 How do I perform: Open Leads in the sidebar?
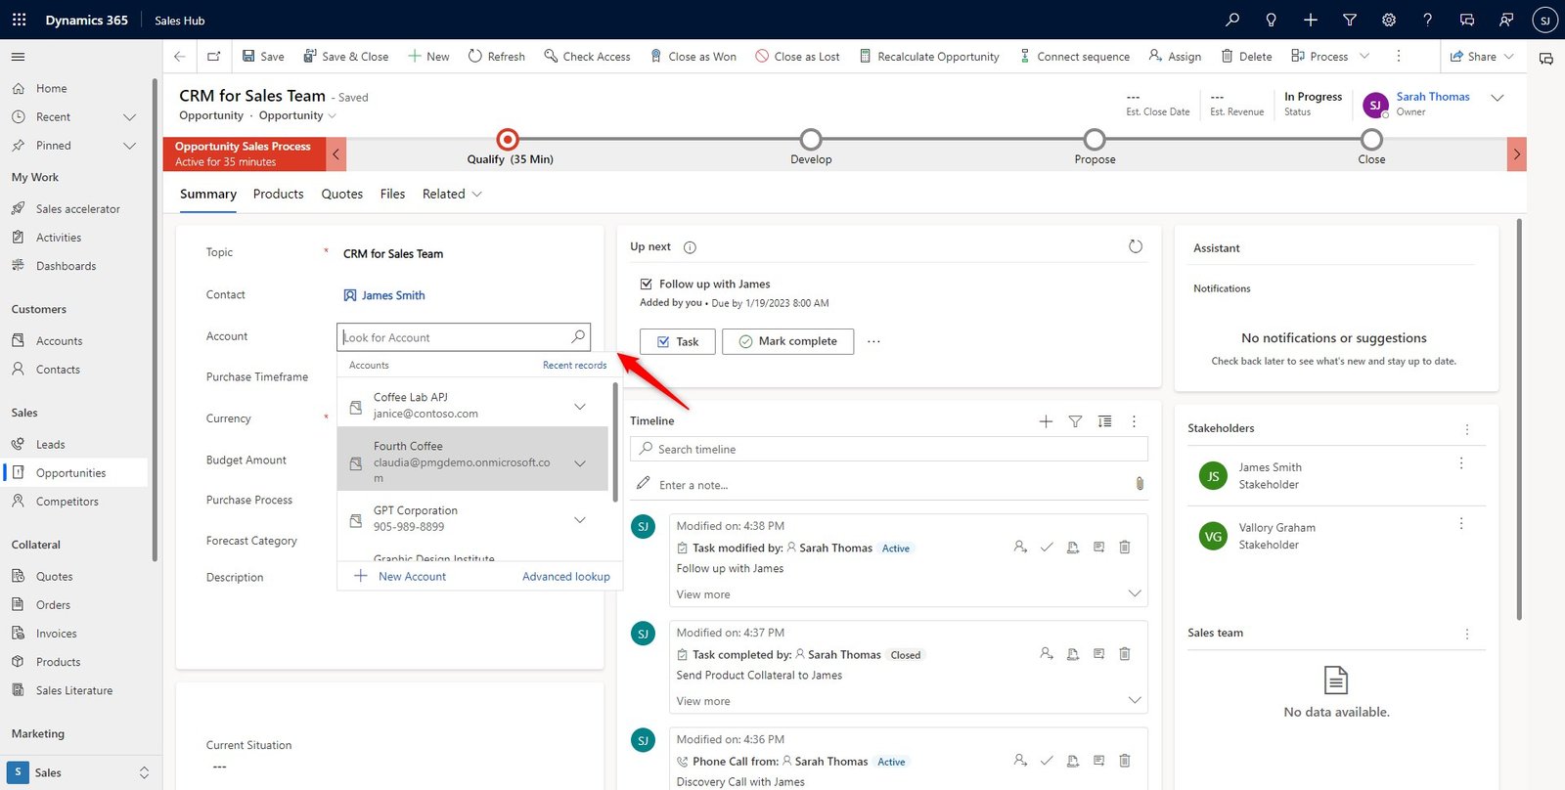(50, 445)
